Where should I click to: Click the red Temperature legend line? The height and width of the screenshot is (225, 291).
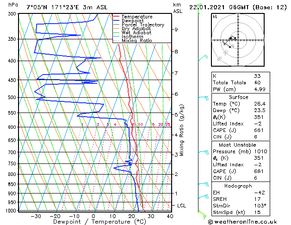click(x=117, y=17)
